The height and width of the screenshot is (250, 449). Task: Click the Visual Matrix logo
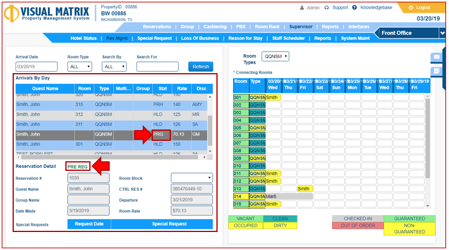(x=46, y=14)
